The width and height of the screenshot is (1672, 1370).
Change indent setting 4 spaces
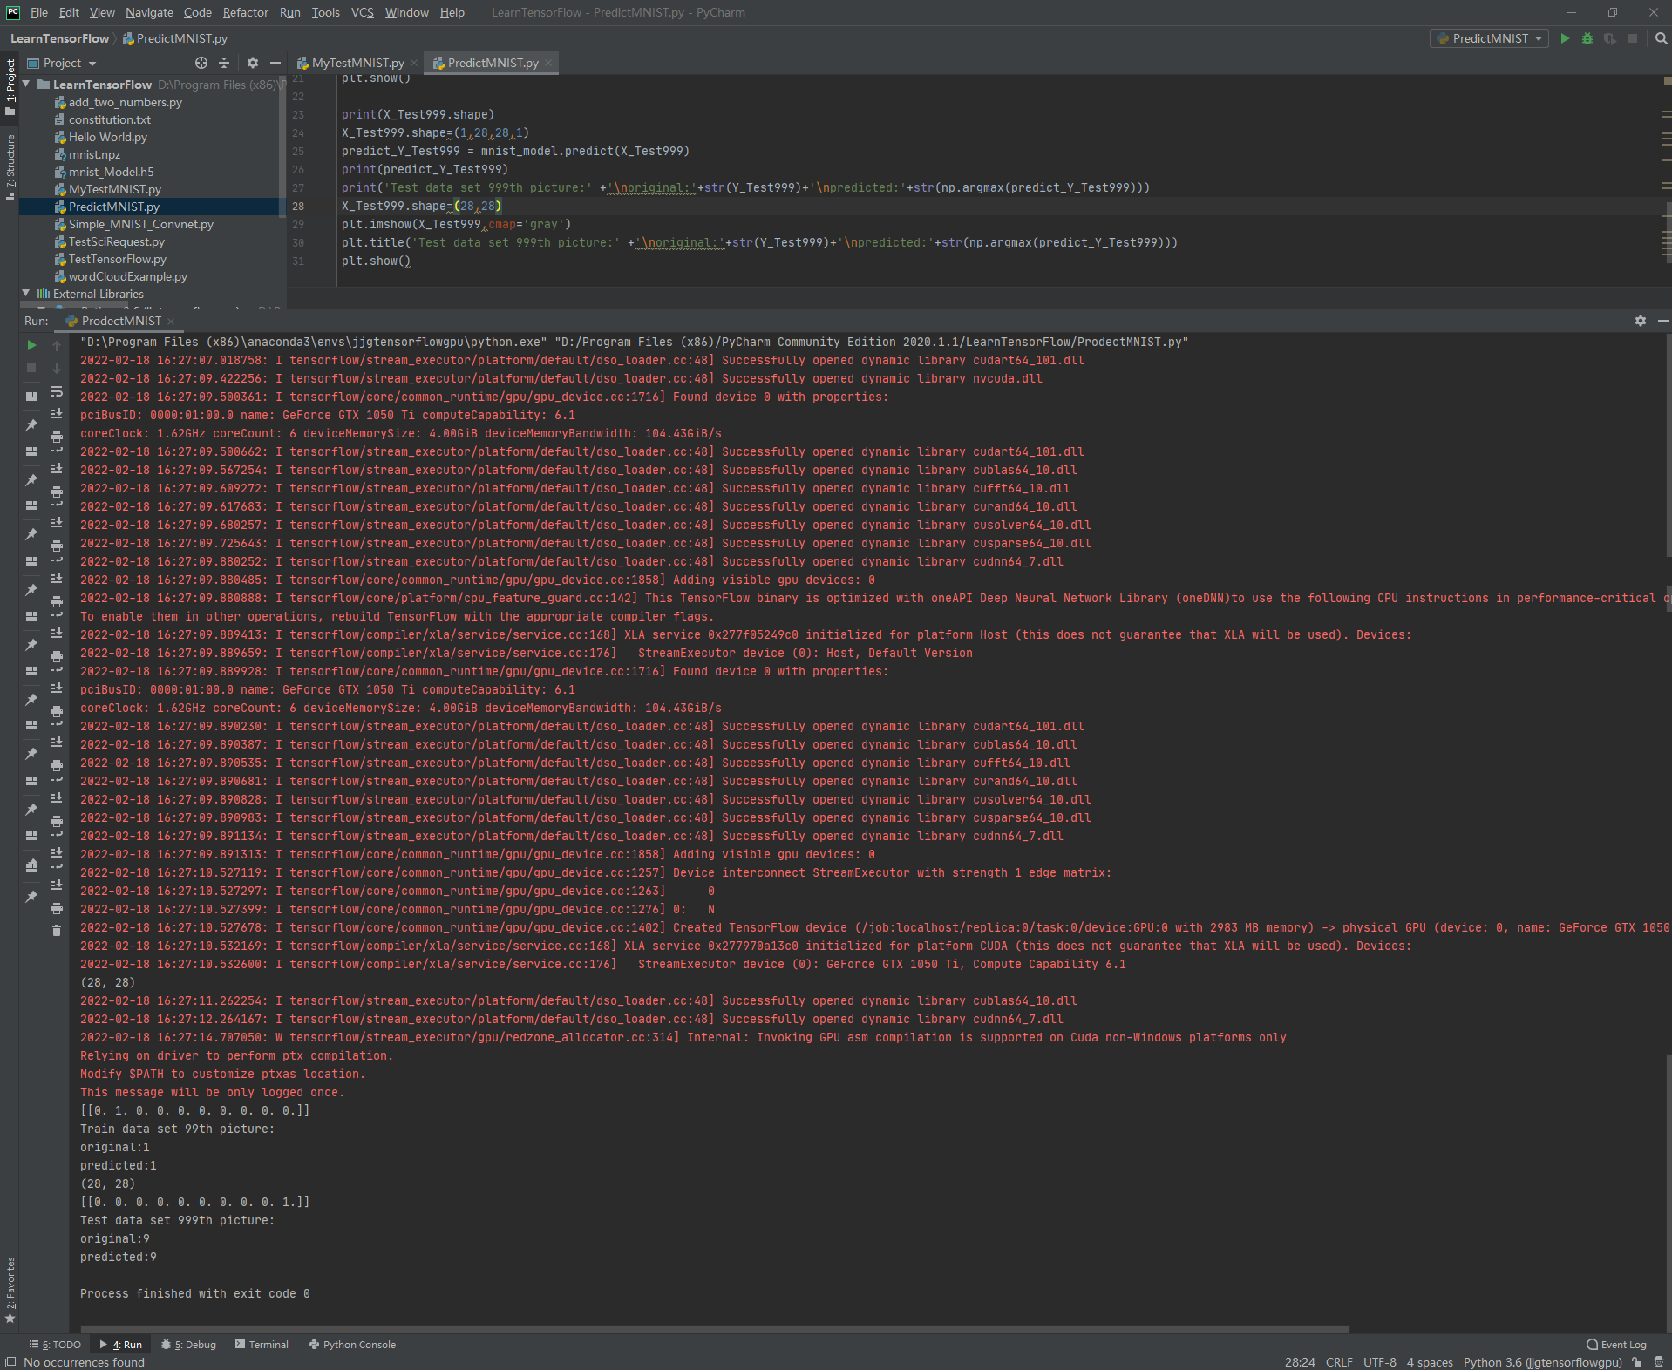pyautogui.click(x=1430, y=1362)
